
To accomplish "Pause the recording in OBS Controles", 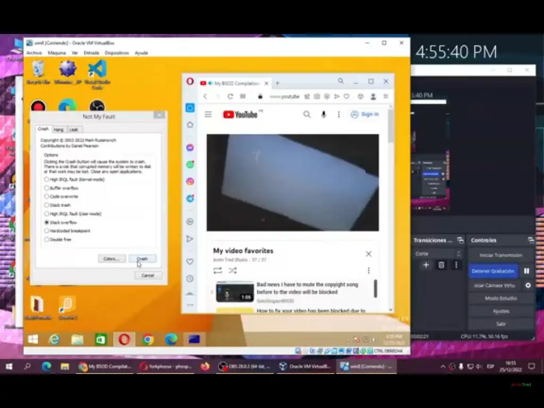I will click(526, 271).
